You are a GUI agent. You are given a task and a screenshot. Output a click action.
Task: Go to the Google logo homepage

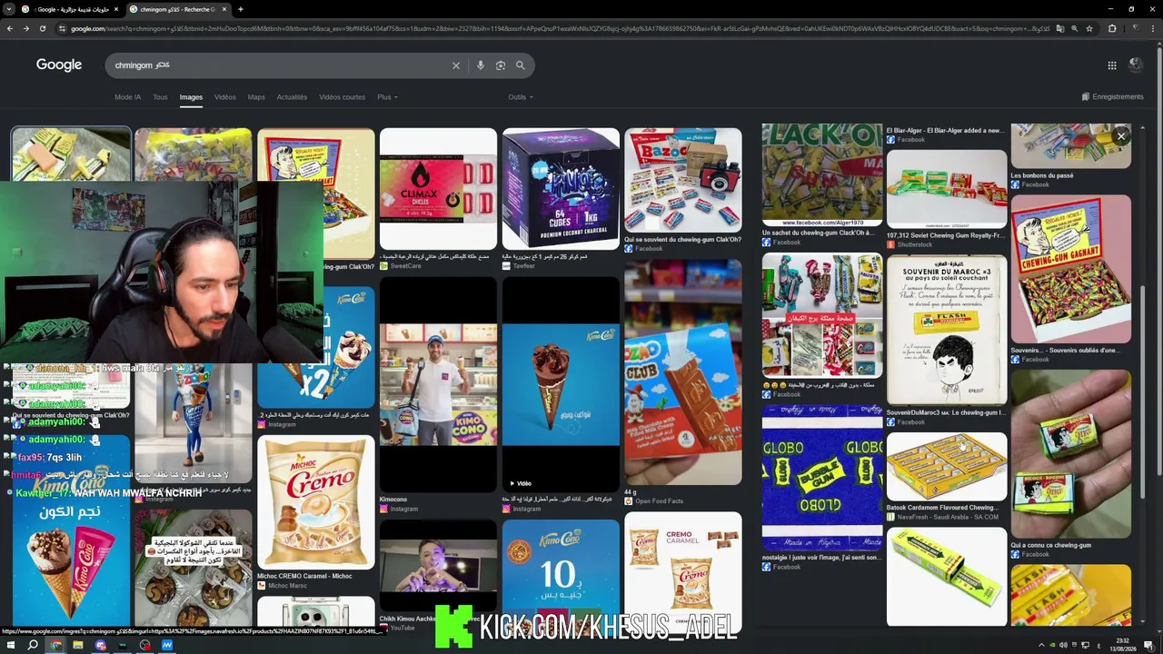59,65
